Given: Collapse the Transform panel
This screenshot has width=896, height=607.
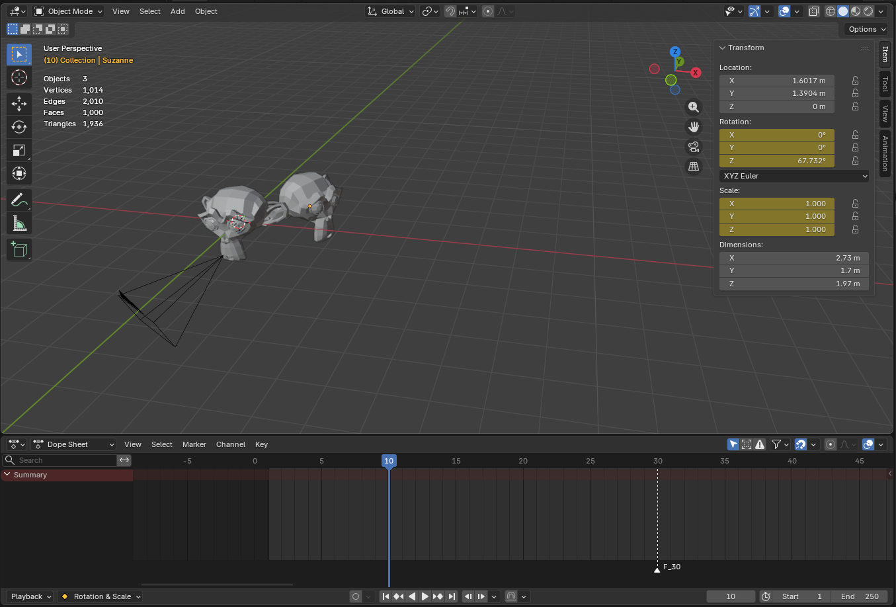Looking at the screenshot, I should (x=723, y=48).
